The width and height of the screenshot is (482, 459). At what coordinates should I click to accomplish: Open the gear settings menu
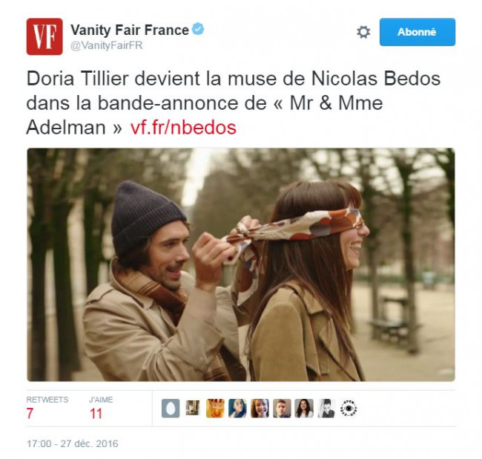pos(363,32)
